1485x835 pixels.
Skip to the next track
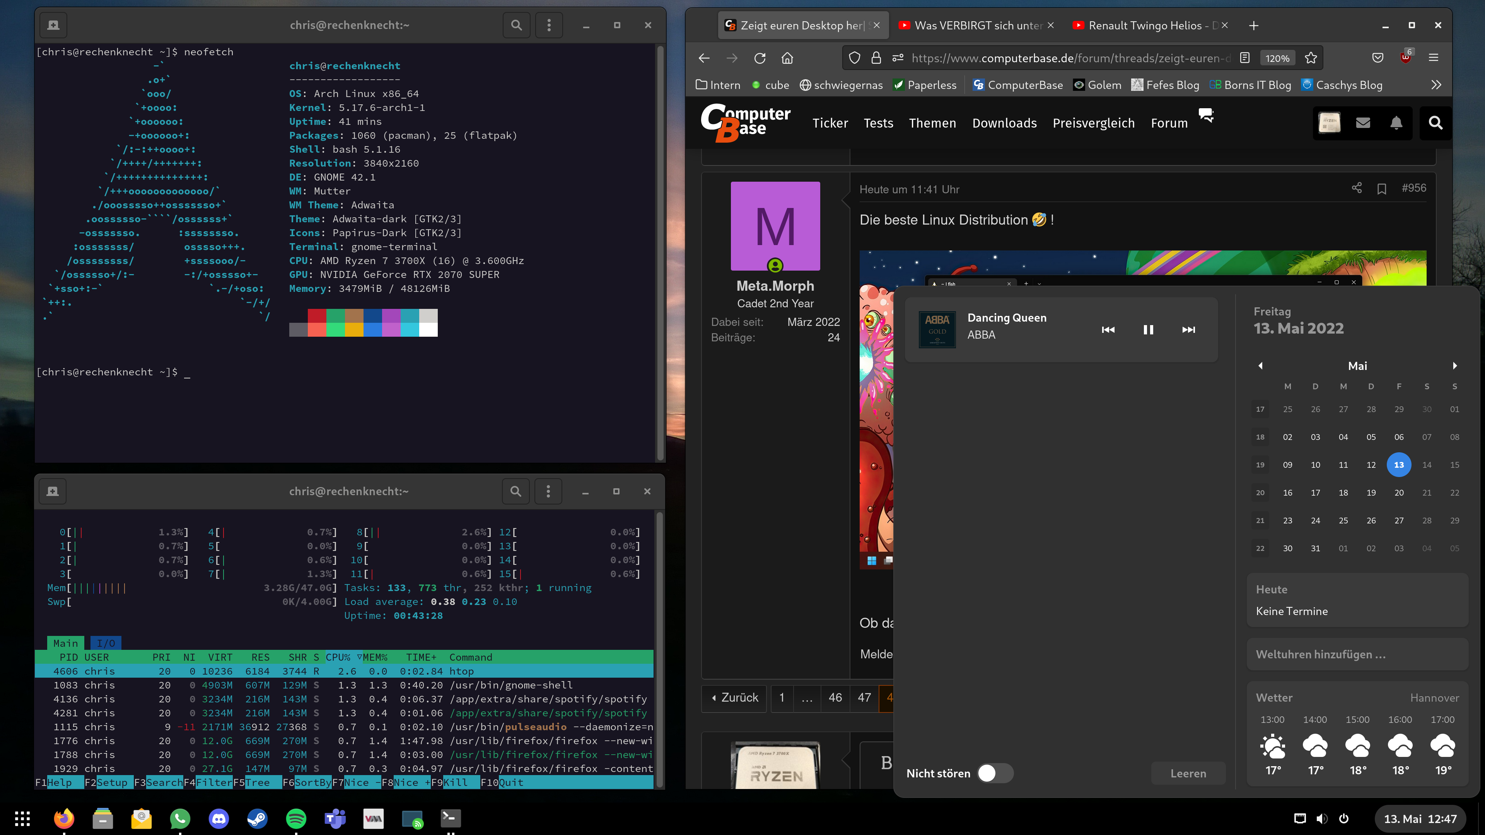click(1189, 330)
